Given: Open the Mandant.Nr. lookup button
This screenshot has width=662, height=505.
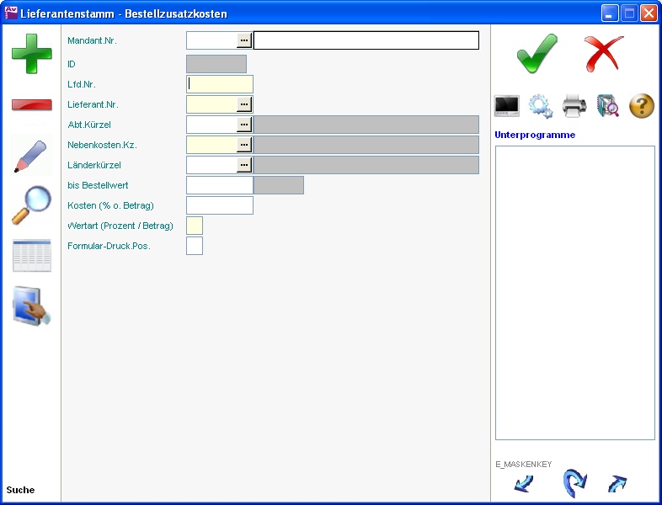Looking at the screenshot, I should 244,40.
